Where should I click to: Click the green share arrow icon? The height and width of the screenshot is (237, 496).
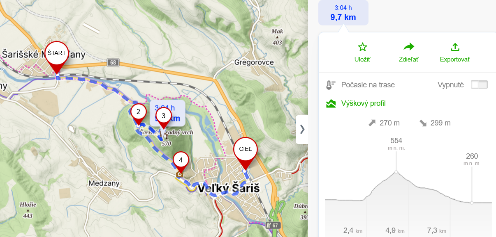click(408, 47)
